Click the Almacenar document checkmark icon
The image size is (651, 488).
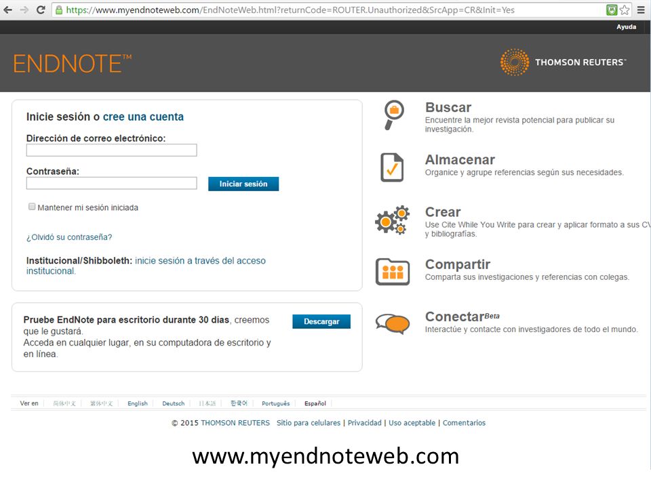(392, 167)
